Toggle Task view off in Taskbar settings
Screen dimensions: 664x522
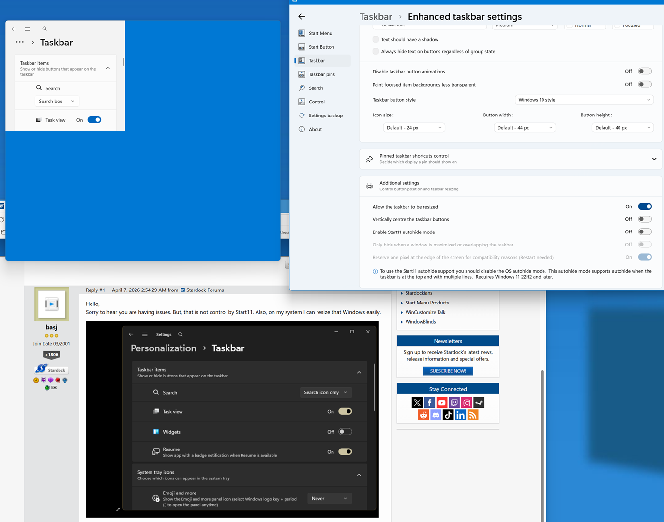click(x=94, y=120)
